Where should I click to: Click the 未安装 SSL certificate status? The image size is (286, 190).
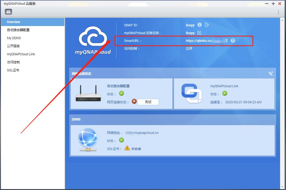click(x=136, y=149)
